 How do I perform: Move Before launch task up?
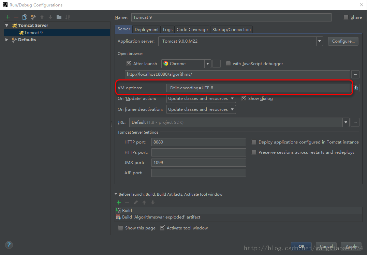click(x=144, y=202)
